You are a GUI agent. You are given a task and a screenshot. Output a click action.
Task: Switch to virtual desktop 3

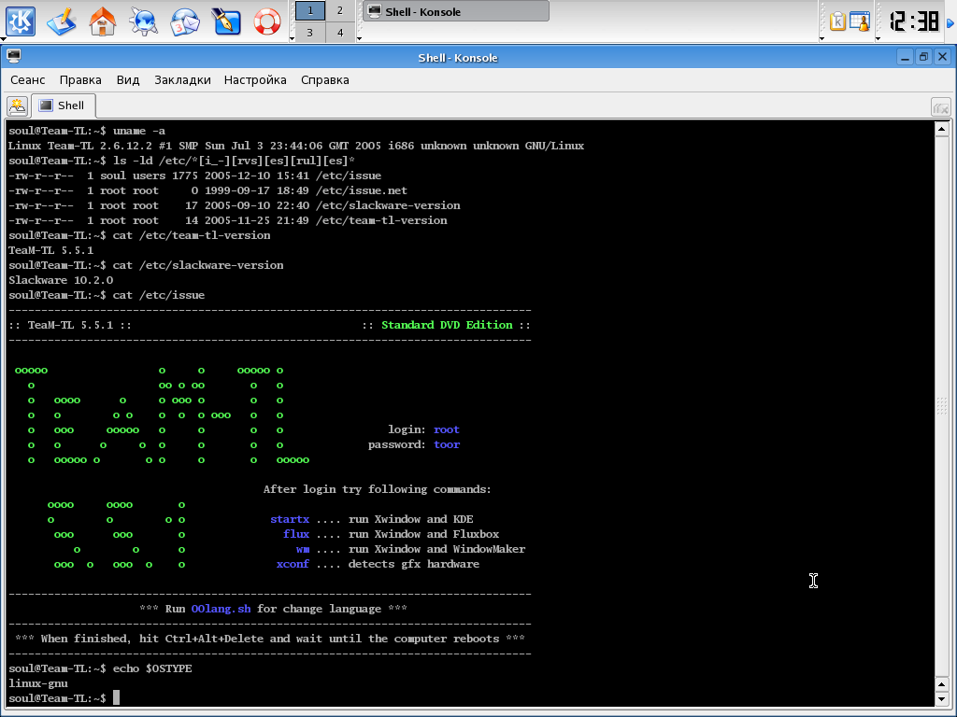click(x=310, y=33)
